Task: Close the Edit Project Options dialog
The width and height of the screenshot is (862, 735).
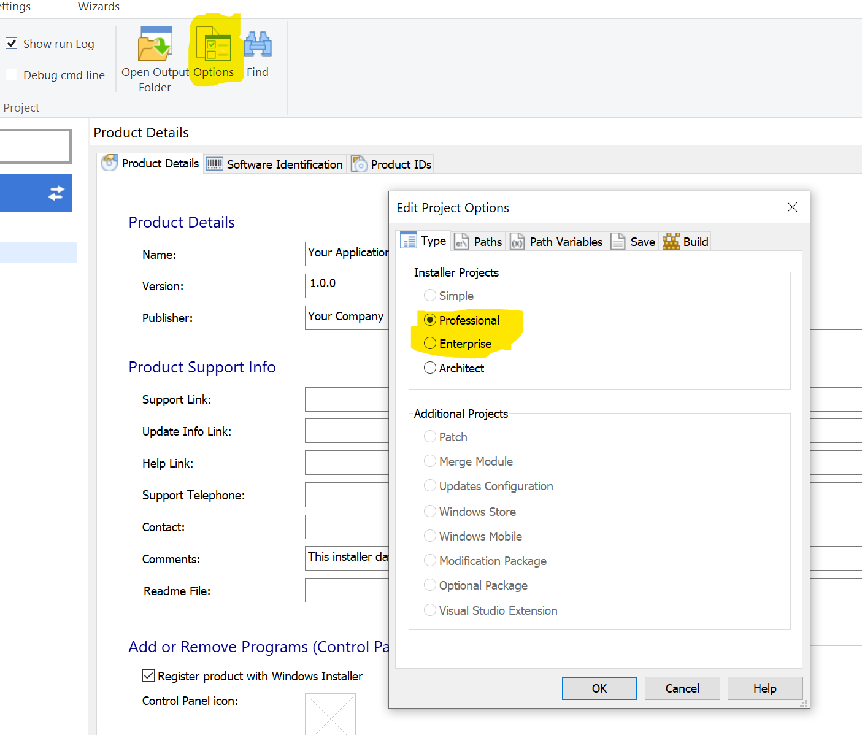Action: point(792,207)
